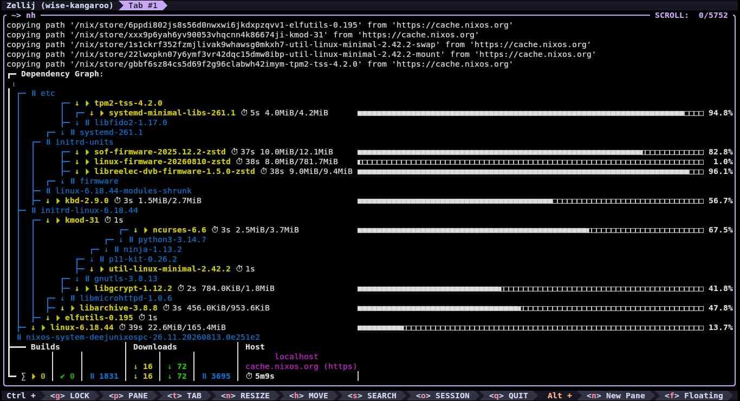Click the elapsed-time clock icon beside 5m9s

click(249, 376)
